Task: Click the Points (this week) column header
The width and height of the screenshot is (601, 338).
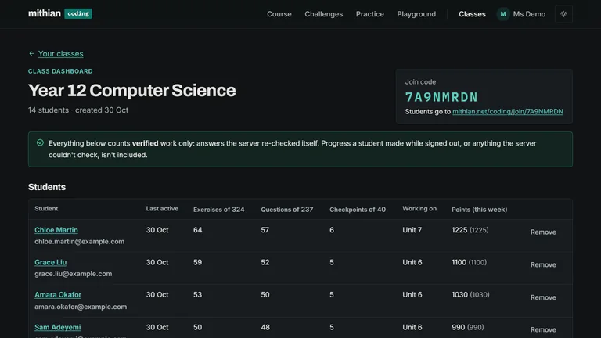Action: (x=479, y=210)
